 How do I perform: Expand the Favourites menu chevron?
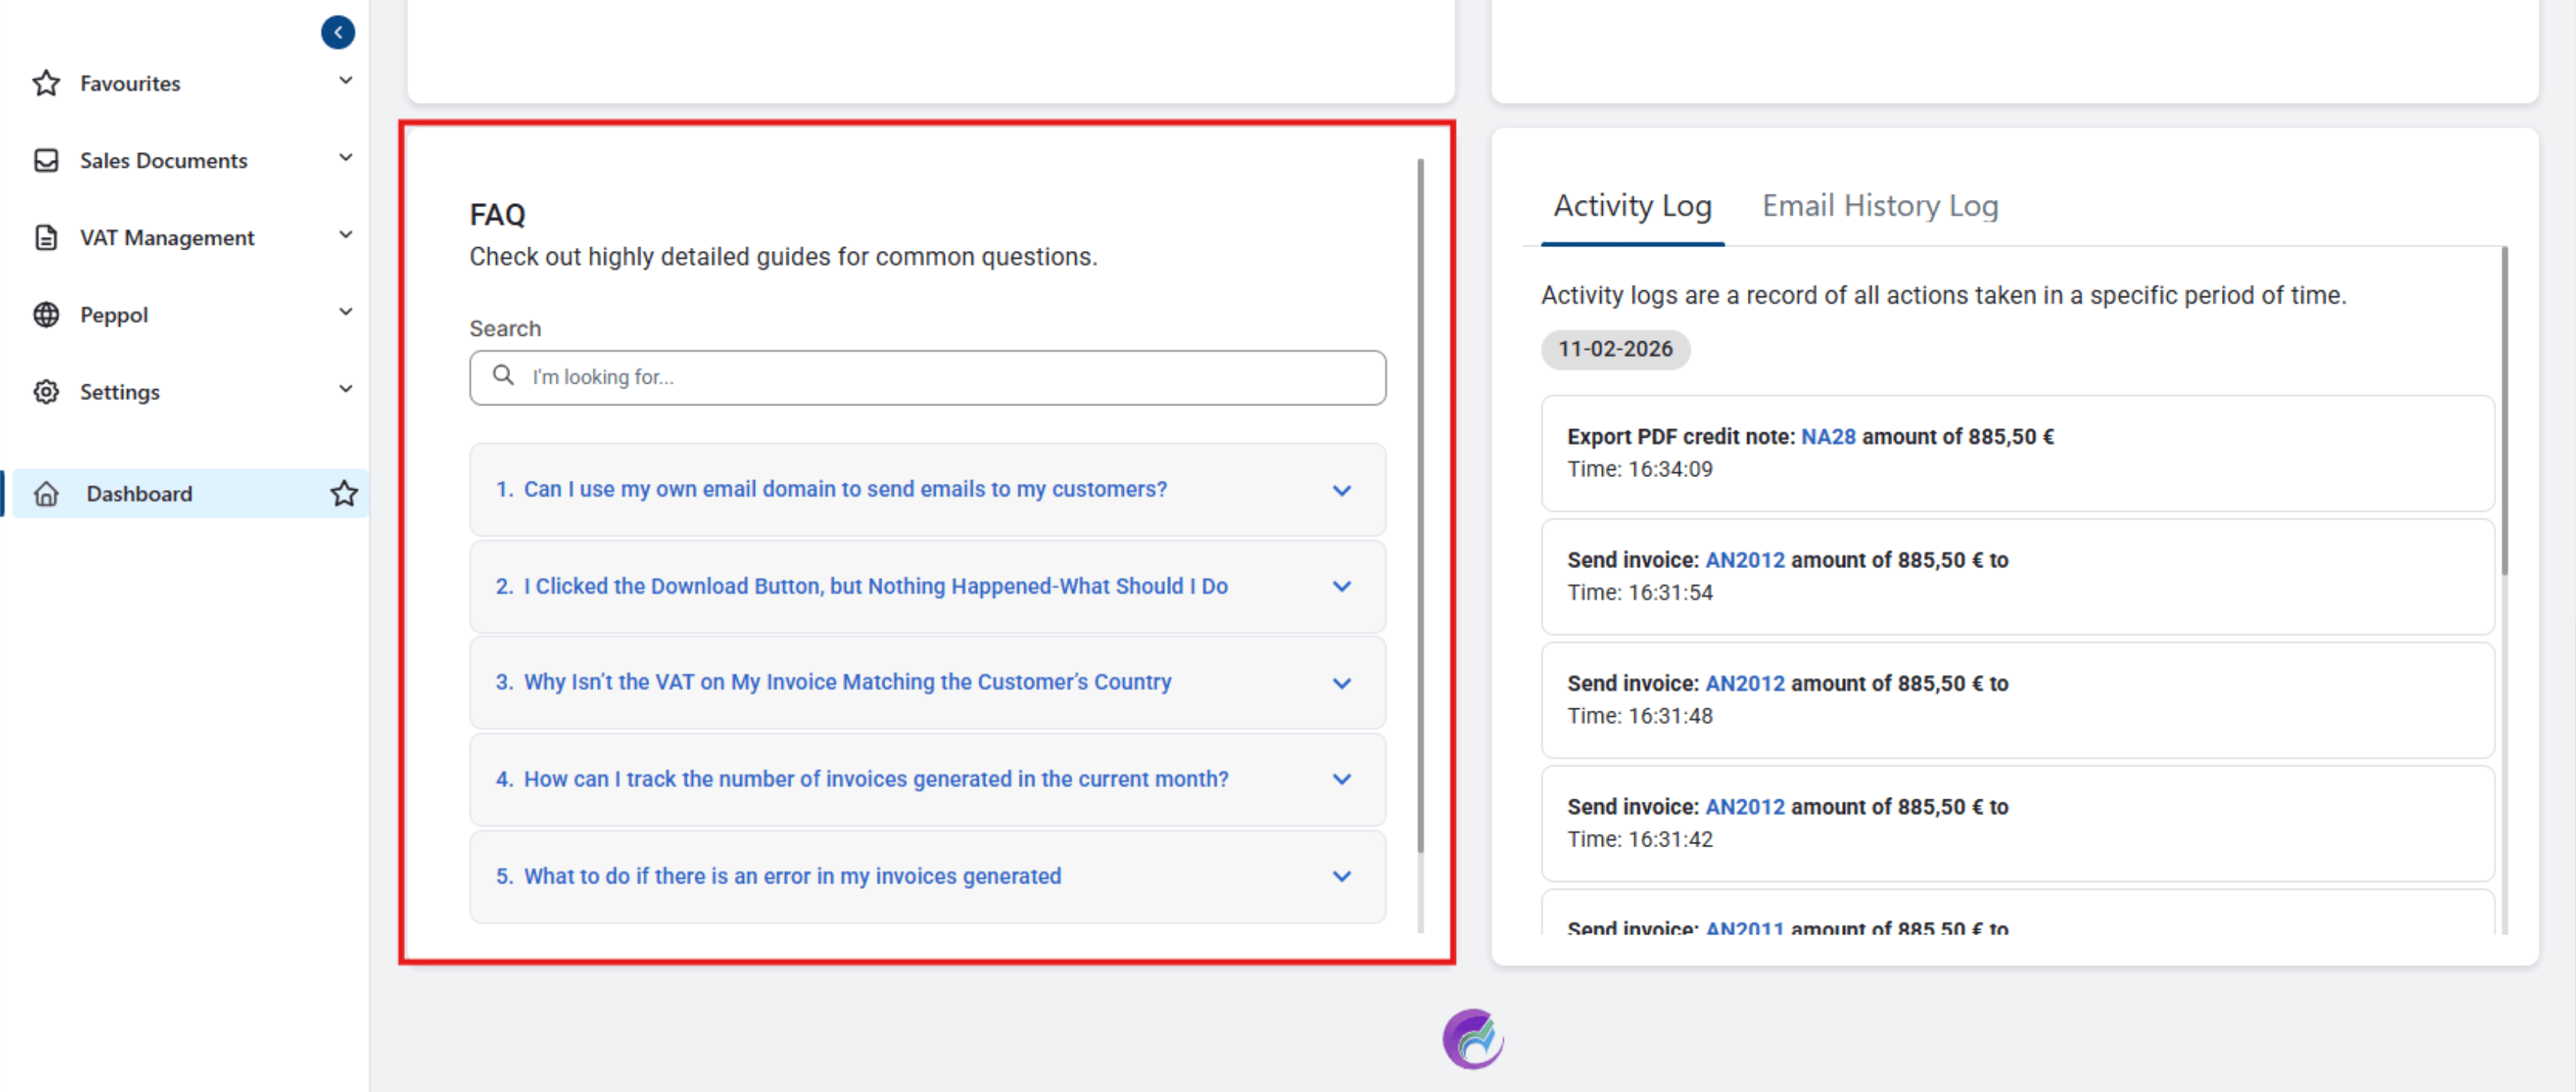(x=345, y=81)
